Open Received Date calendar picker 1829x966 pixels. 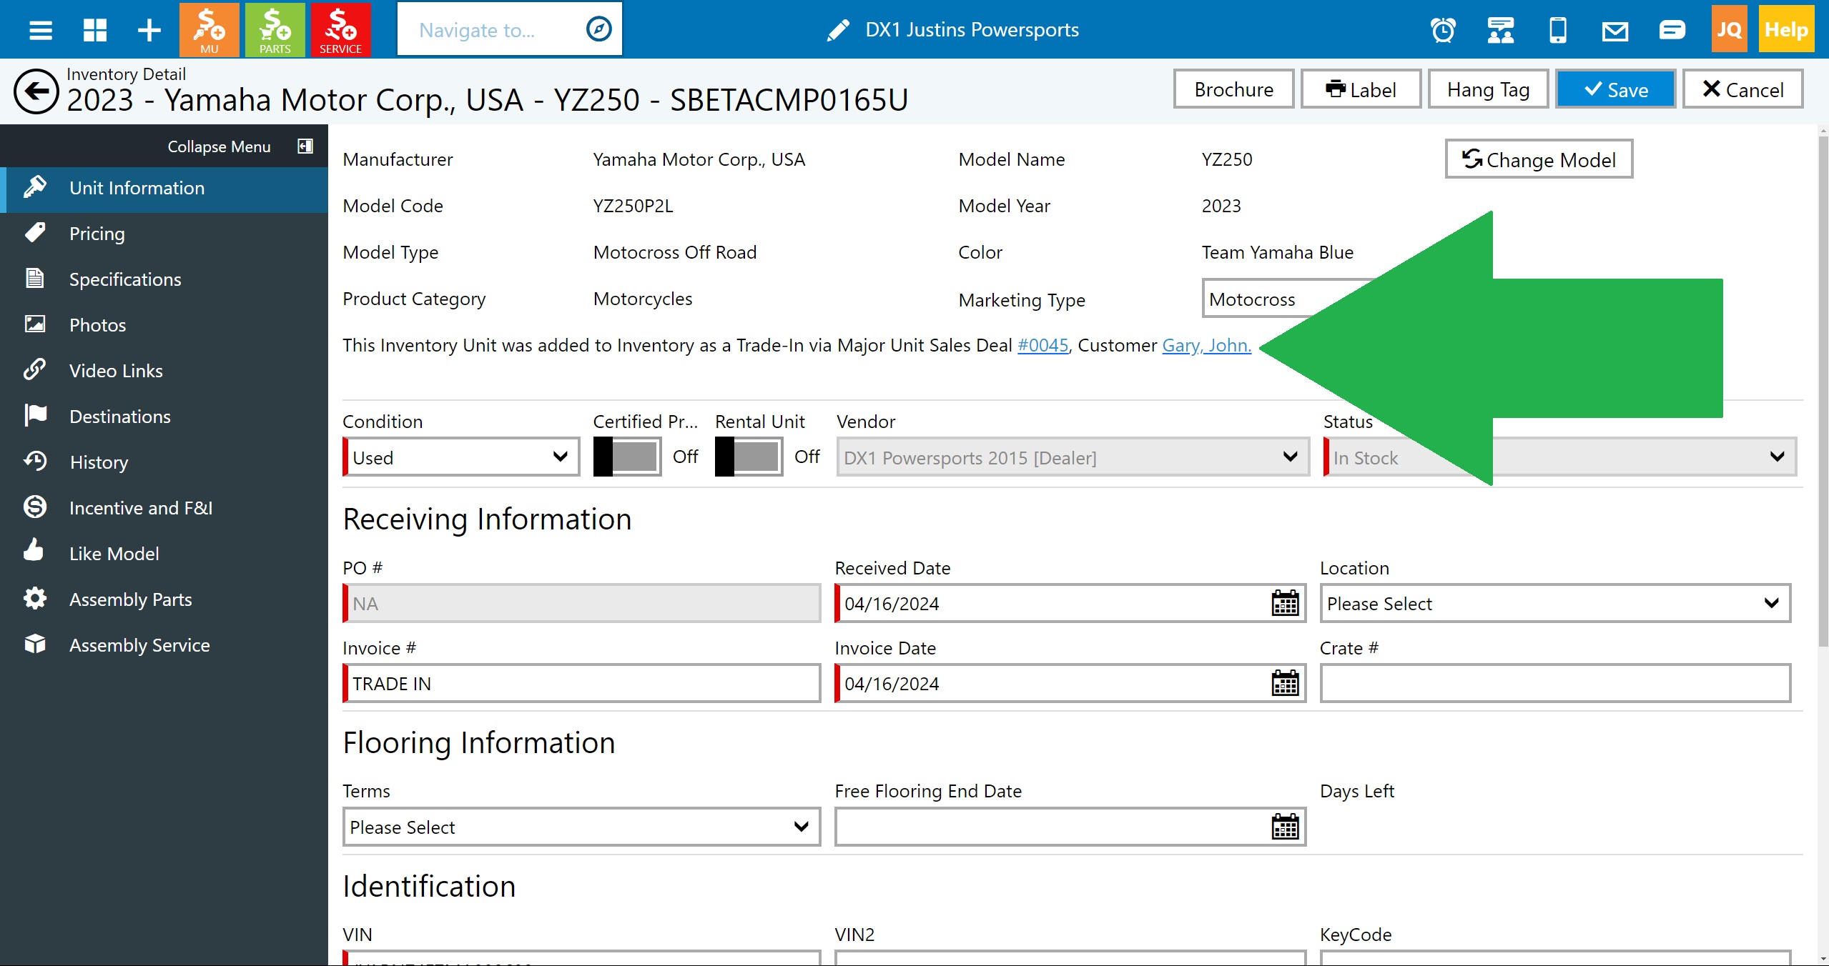(x=1284, y=604)
